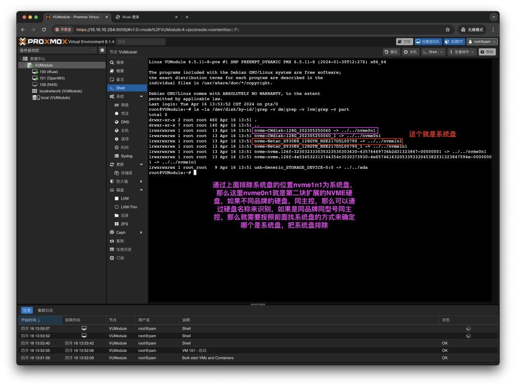Click the ZFS disk menu item
The image size is (516, 387).
pos(124,224)
